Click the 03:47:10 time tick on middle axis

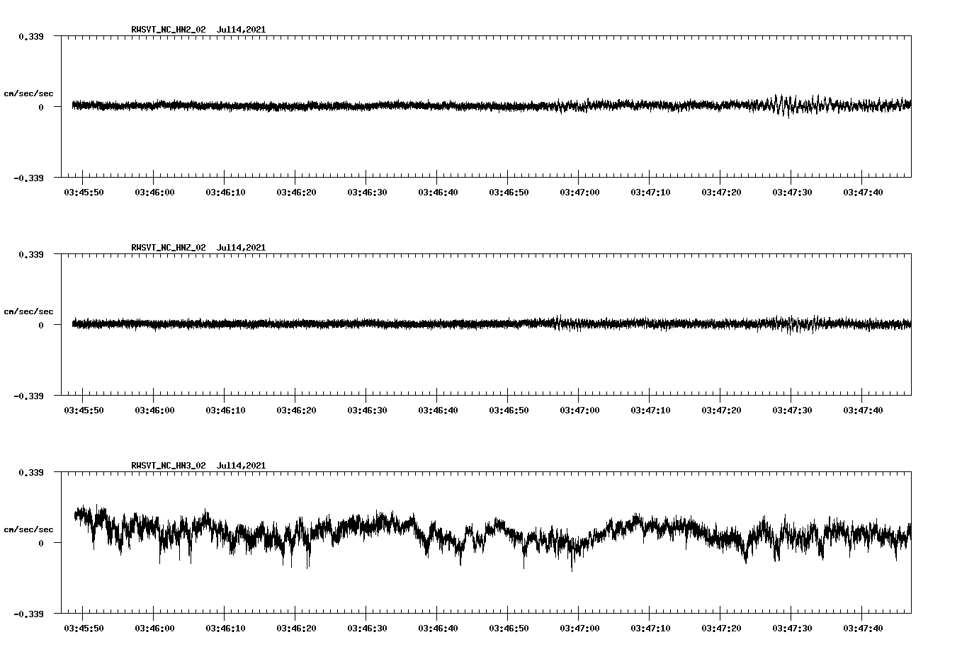[x=650, y=410]
